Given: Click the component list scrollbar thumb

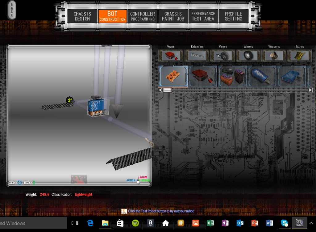Looking at the screenshot, I should click(167, 90).
